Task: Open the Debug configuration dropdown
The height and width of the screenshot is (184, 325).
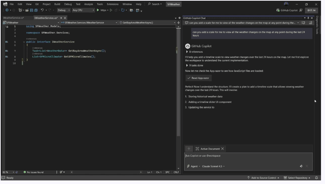Action: (x=64, y=10)
